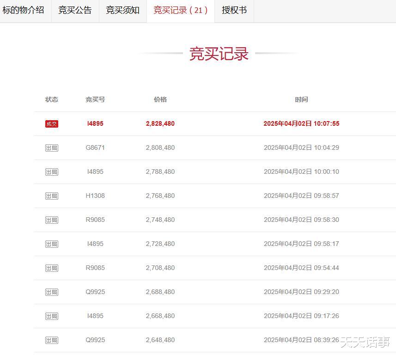This screenshot has width=396, height=356.
Task: Click bidder Q9925 in the 2,648,480 row
Action: point(95,340)
